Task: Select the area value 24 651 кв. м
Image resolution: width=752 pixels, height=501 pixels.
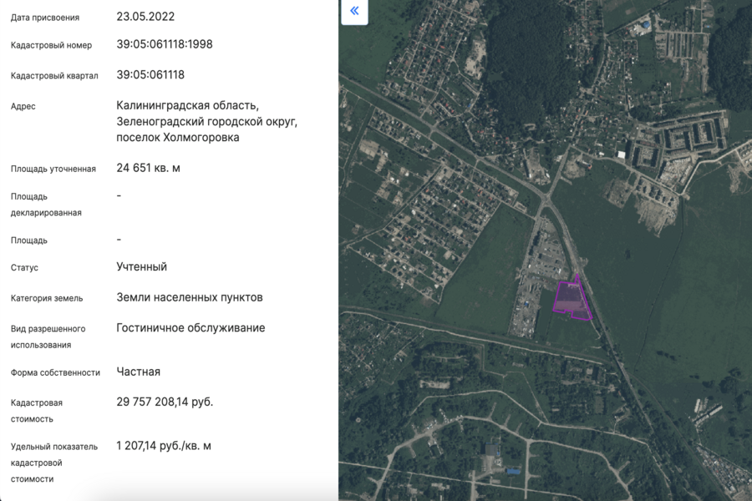Action: pos(148,168)
